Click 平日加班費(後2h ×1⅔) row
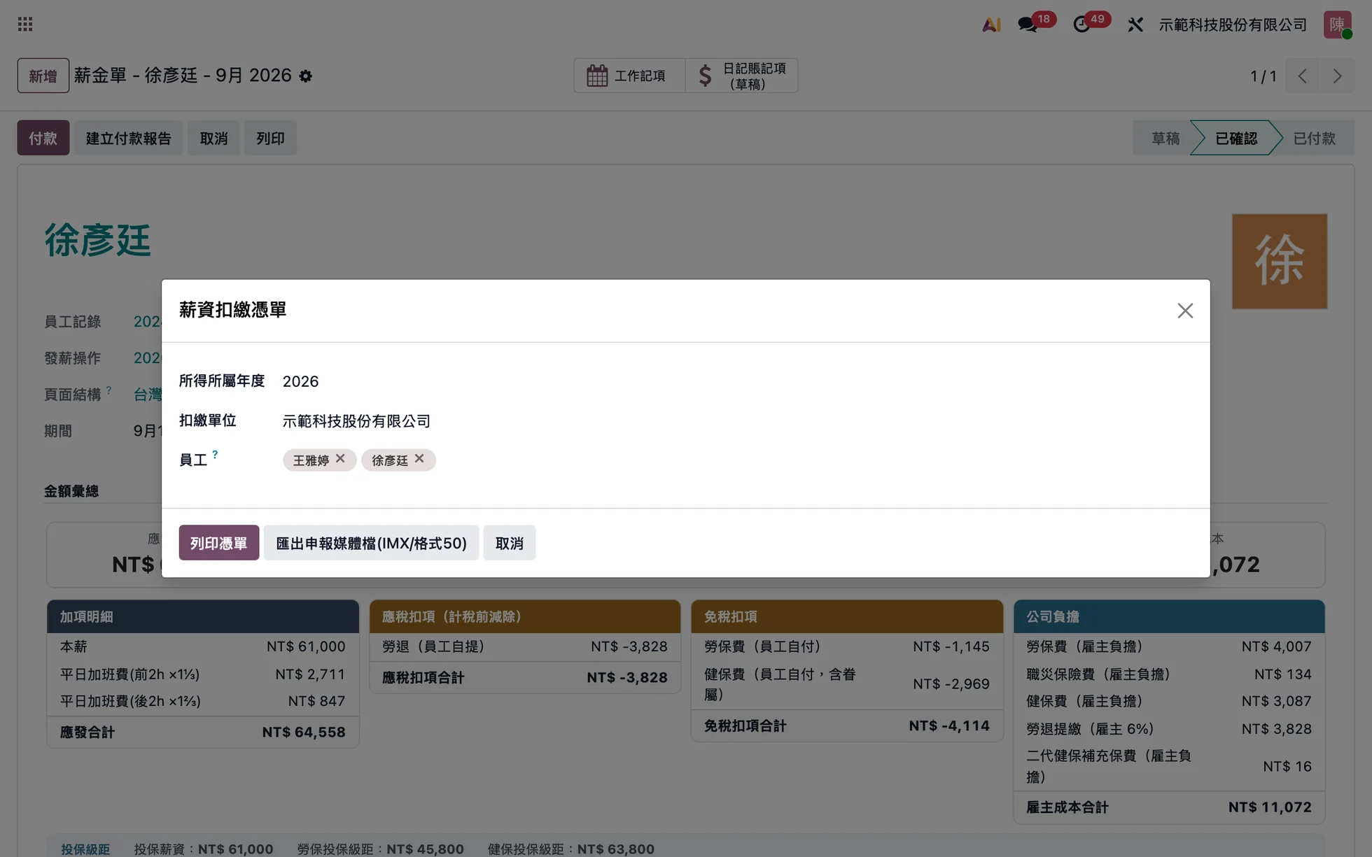The width and height of the screenshot is (1372, 857). point(202,701)
